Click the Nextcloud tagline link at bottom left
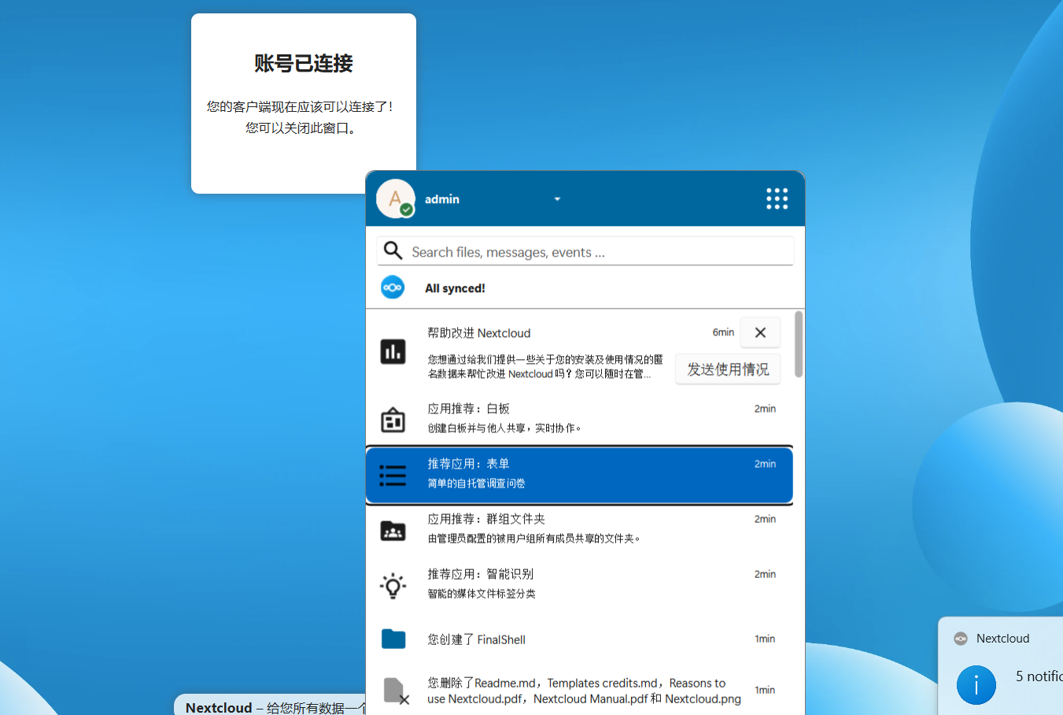The height and width of the screenshot is (715, 1063). point(271,707)
